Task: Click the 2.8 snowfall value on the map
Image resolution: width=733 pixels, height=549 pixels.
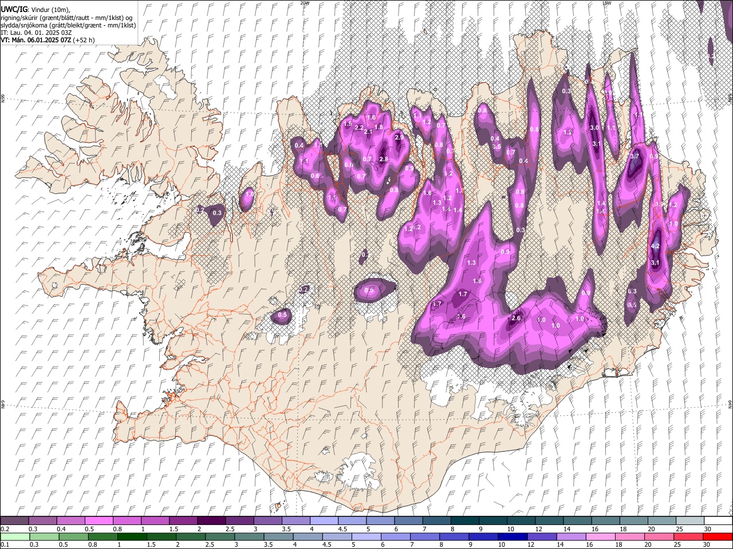Action: pyautogui.click(x=384, y=159)
